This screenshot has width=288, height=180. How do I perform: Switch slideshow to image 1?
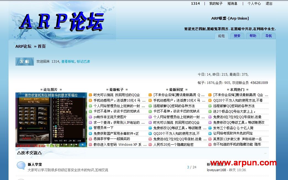61,144
